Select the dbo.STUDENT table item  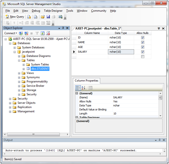click(x=40, y=69)
